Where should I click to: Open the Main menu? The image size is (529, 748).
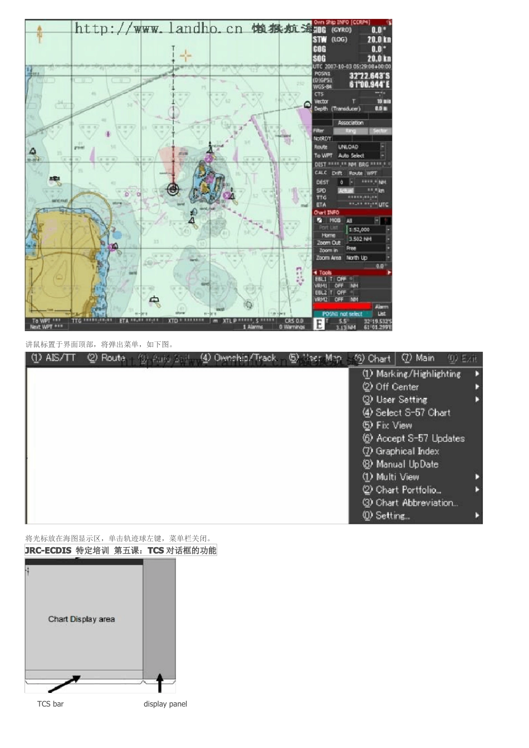pos(418,358)
